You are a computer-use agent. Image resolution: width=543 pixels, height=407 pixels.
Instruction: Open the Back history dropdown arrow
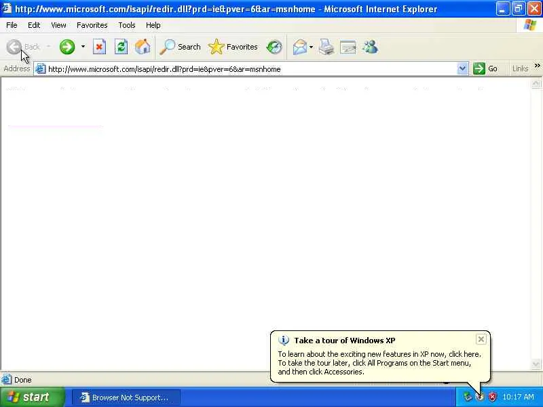[49, 46]
